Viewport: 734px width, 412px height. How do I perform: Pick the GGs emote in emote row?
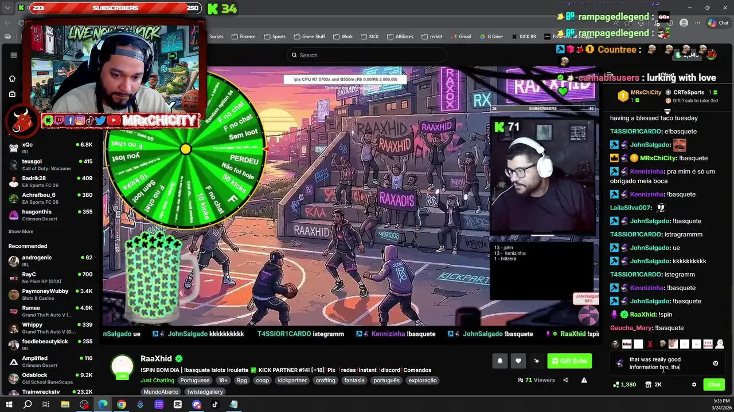coord(627,344)
